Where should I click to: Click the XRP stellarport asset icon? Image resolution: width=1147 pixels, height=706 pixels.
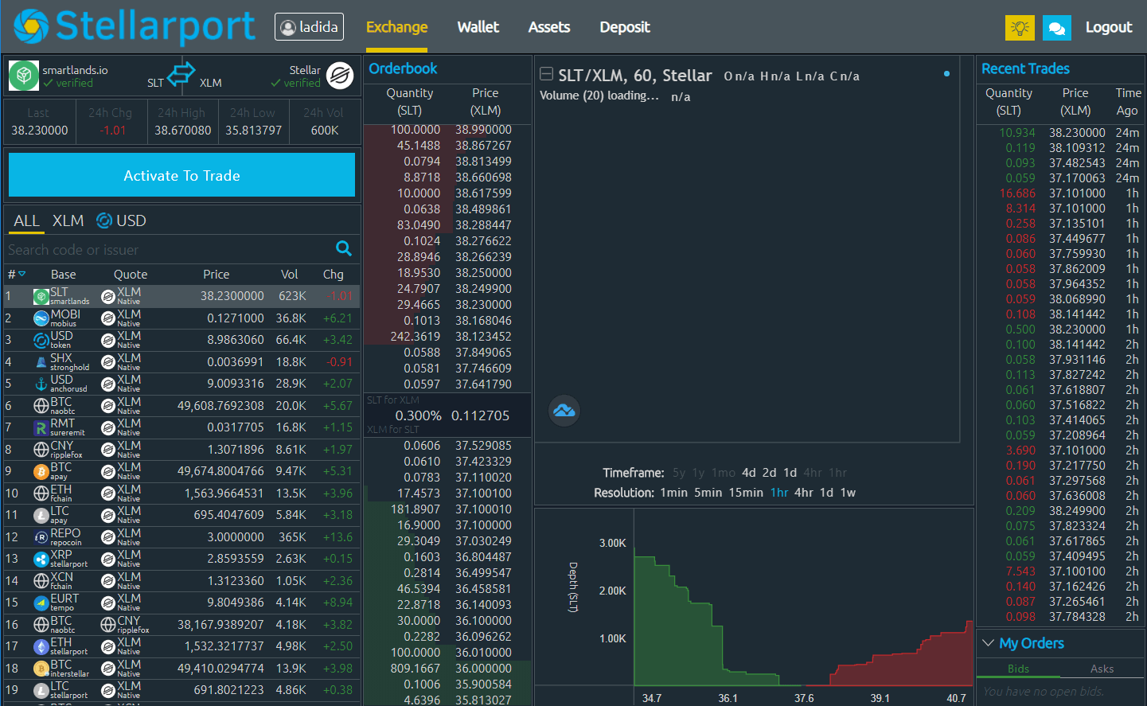click(41, 559)
